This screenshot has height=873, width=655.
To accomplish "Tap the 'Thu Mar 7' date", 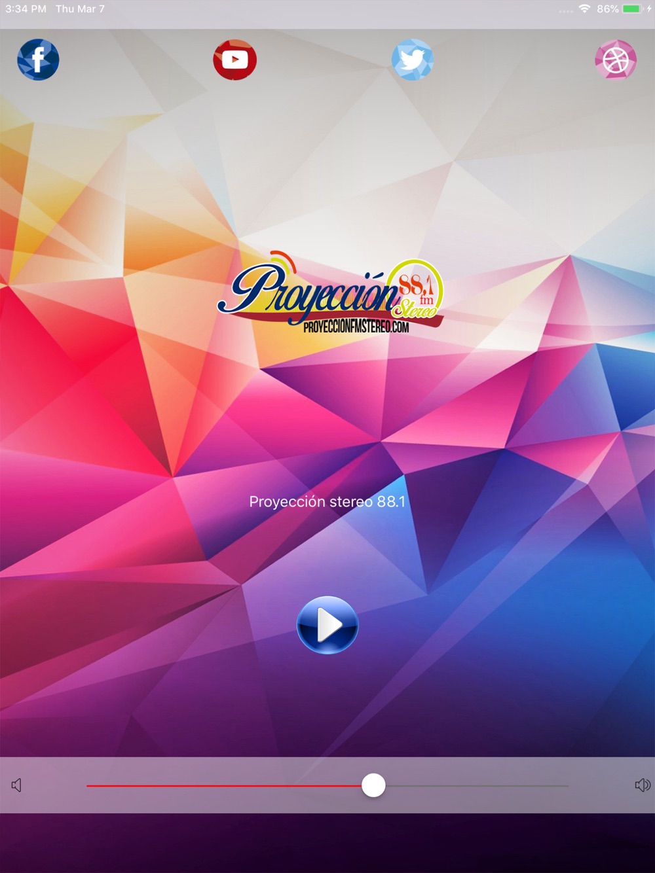I will (x=80, y=9).
